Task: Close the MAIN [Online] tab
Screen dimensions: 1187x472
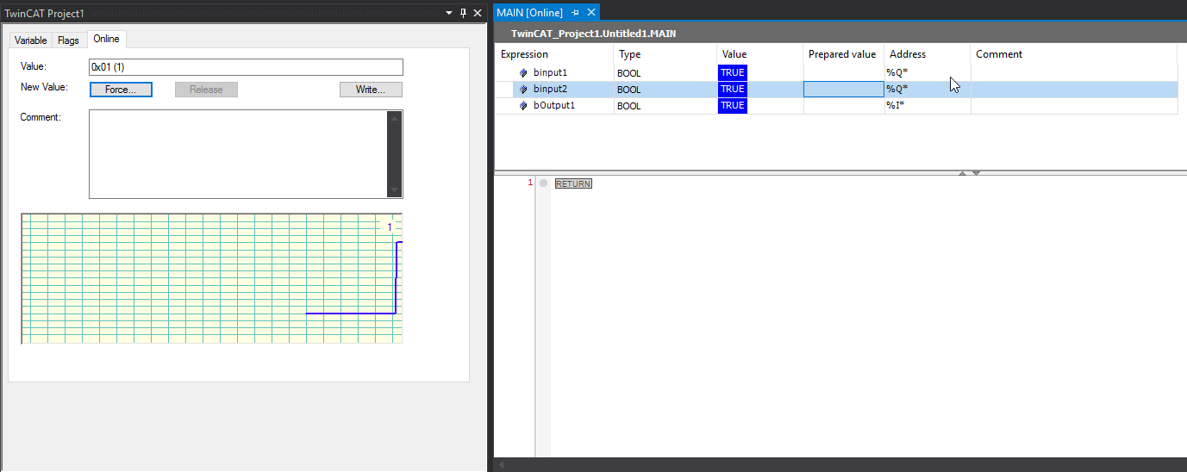Action: tap(591, 13)
